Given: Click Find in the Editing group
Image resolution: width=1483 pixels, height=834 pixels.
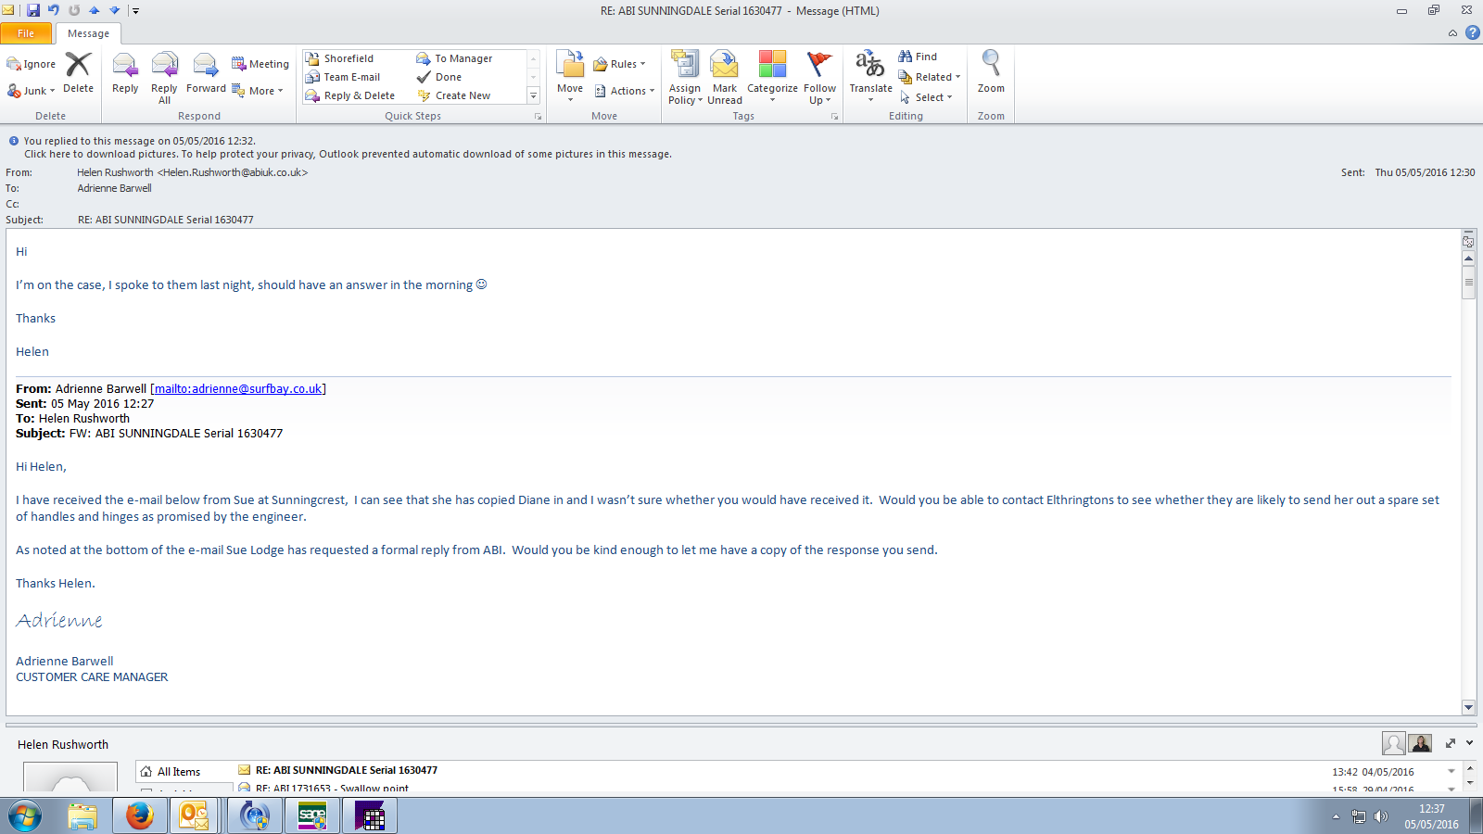Looking at the screenshot, I should (918, 57).
